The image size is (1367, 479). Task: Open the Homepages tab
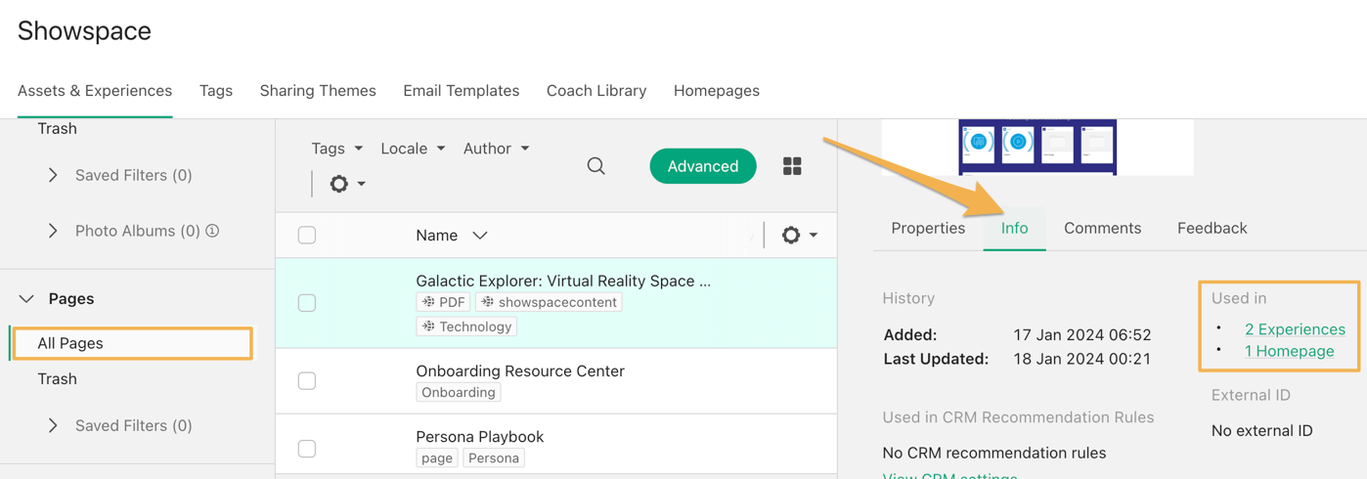717,91
